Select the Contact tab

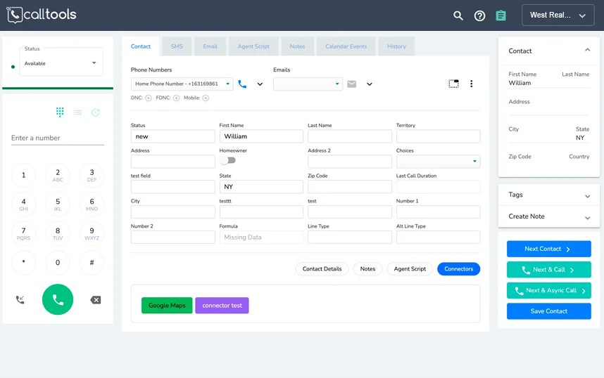point(141,46)
